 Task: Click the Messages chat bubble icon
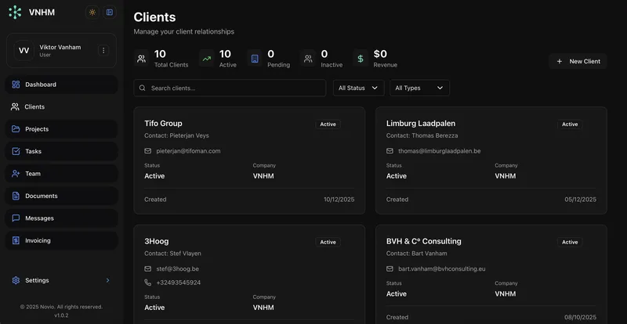[x=16, y=218]
